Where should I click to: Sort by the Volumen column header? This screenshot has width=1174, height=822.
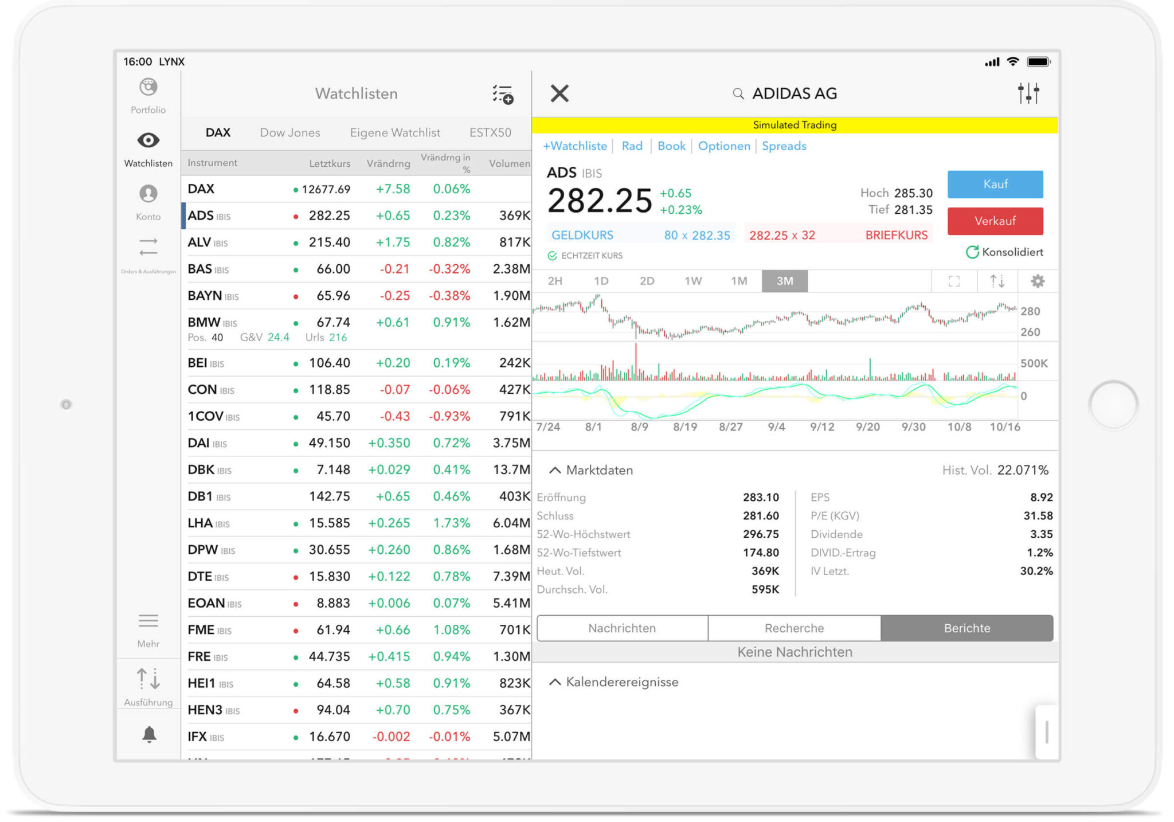tap(509, 163)
